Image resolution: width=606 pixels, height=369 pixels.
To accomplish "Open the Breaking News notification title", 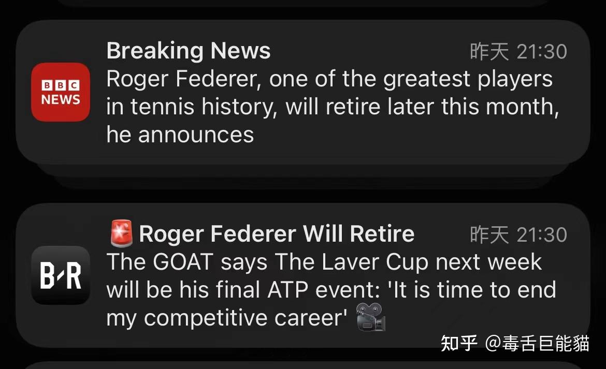I will pyautogui.click(x=189, y=51).
